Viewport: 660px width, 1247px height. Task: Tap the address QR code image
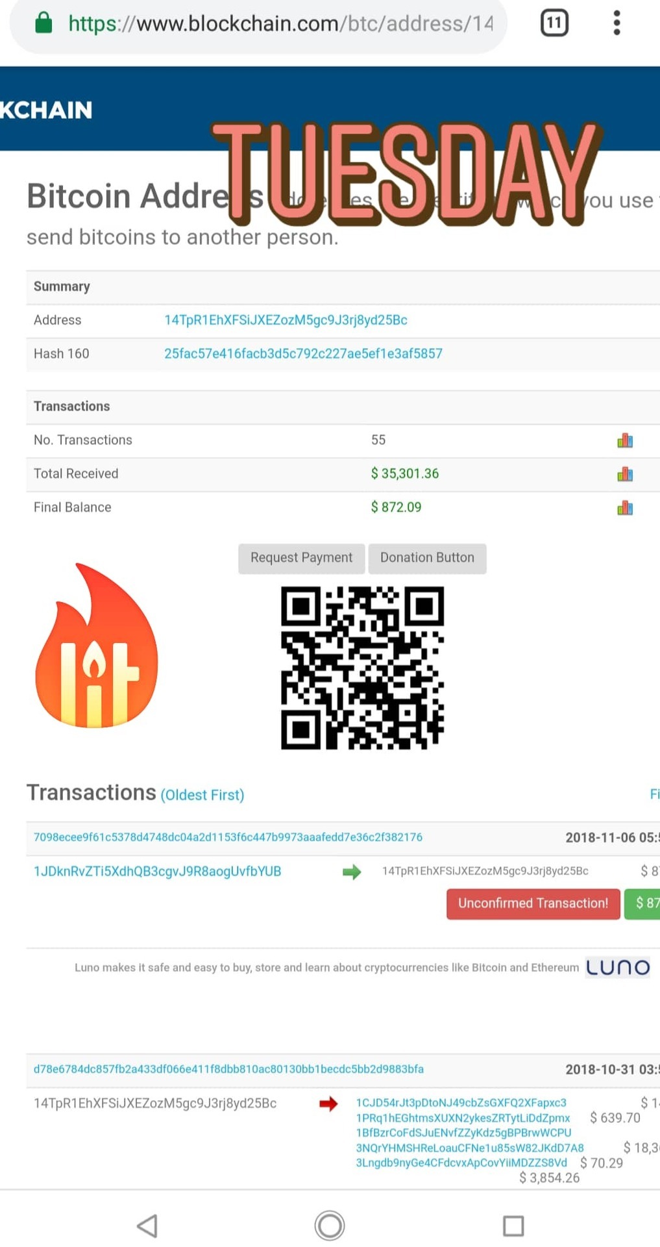coord(362,668)
